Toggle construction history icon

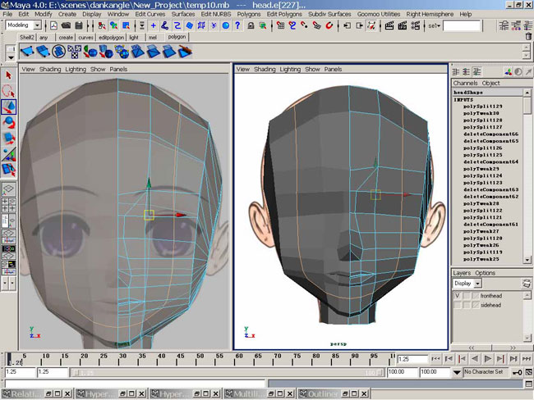pyautogui.click(x=372, y=25)
